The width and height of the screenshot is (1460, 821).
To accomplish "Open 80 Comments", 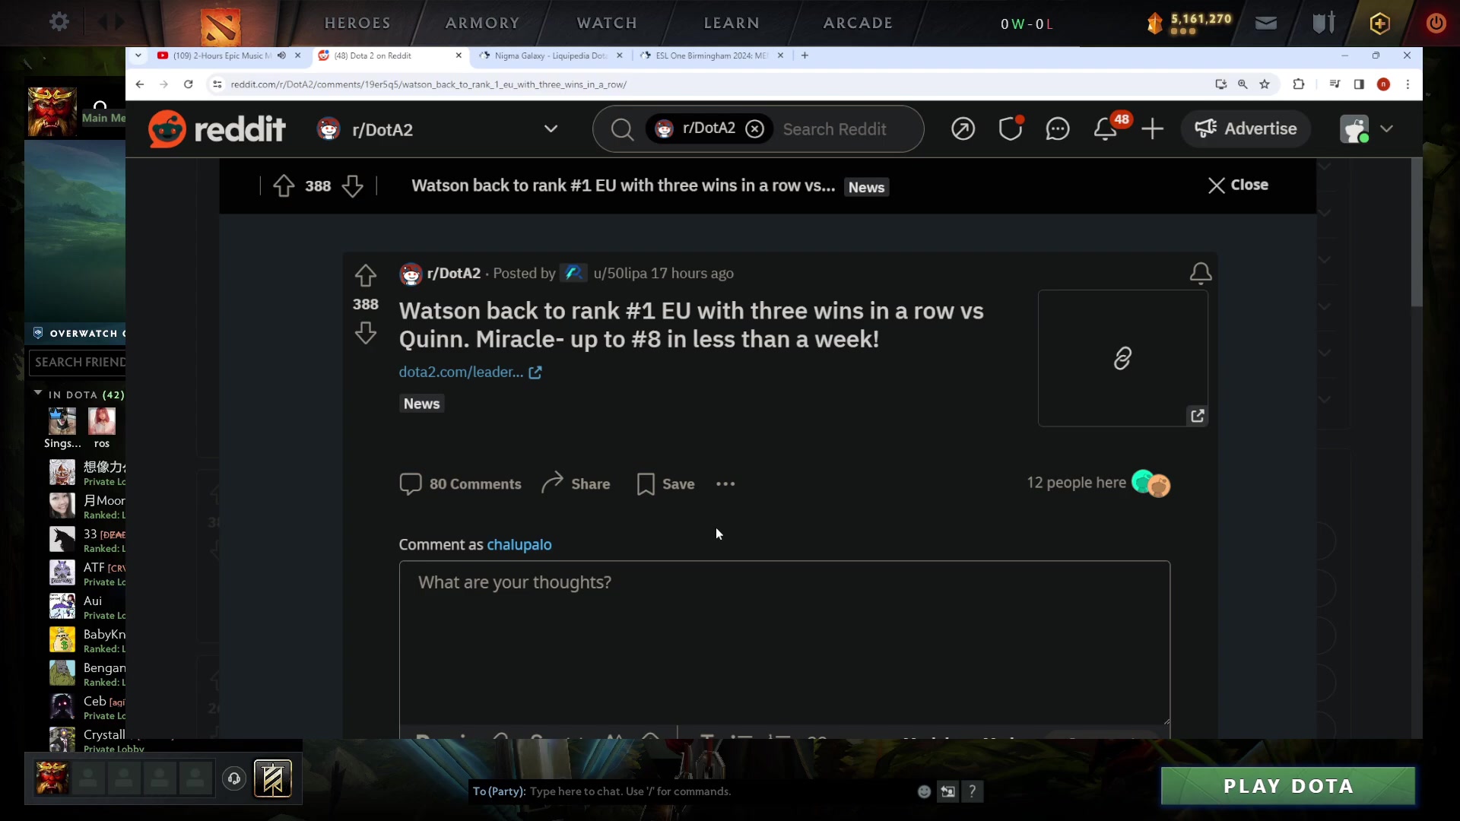I will [x=460, y=484].
